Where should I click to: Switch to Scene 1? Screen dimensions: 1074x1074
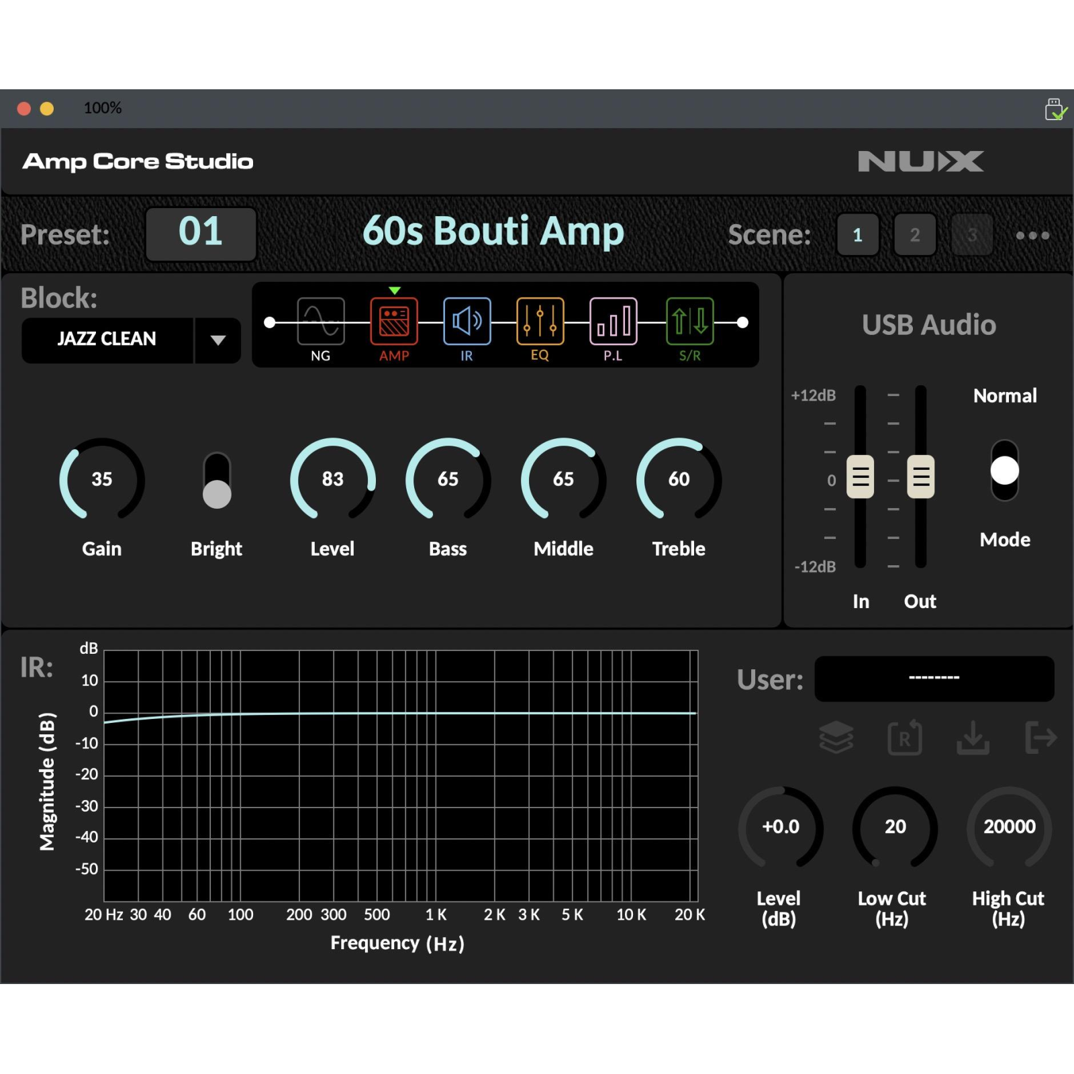(x=857, y=235)
